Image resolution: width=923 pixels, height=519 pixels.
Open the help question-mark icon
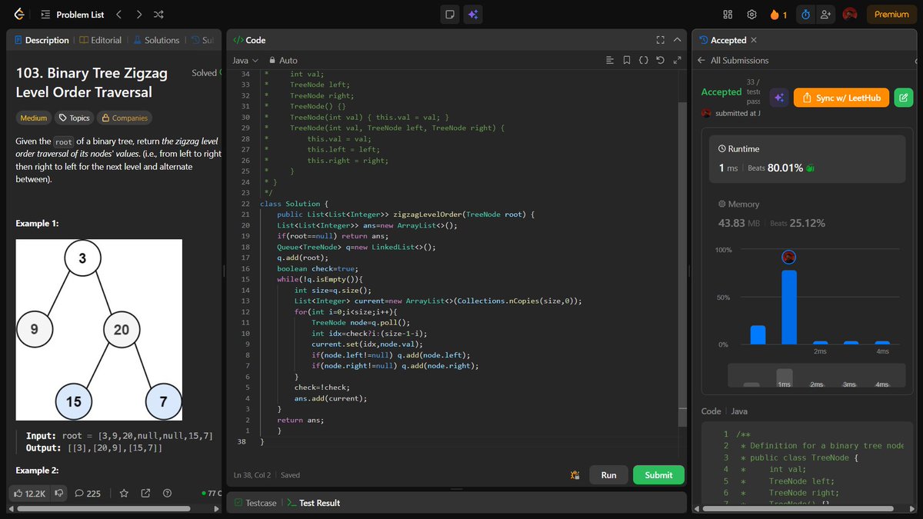point(167,494)
